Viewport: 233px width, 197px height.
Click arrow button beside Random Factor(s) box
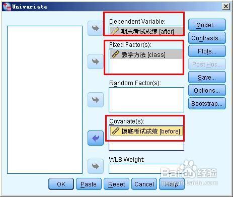point(96,100)
